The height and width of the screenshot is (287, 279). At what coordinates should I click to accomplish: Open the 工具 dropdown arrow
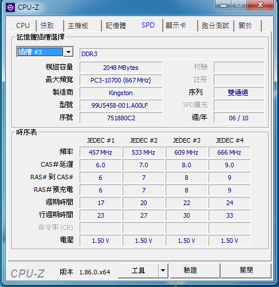coord(163,270)
